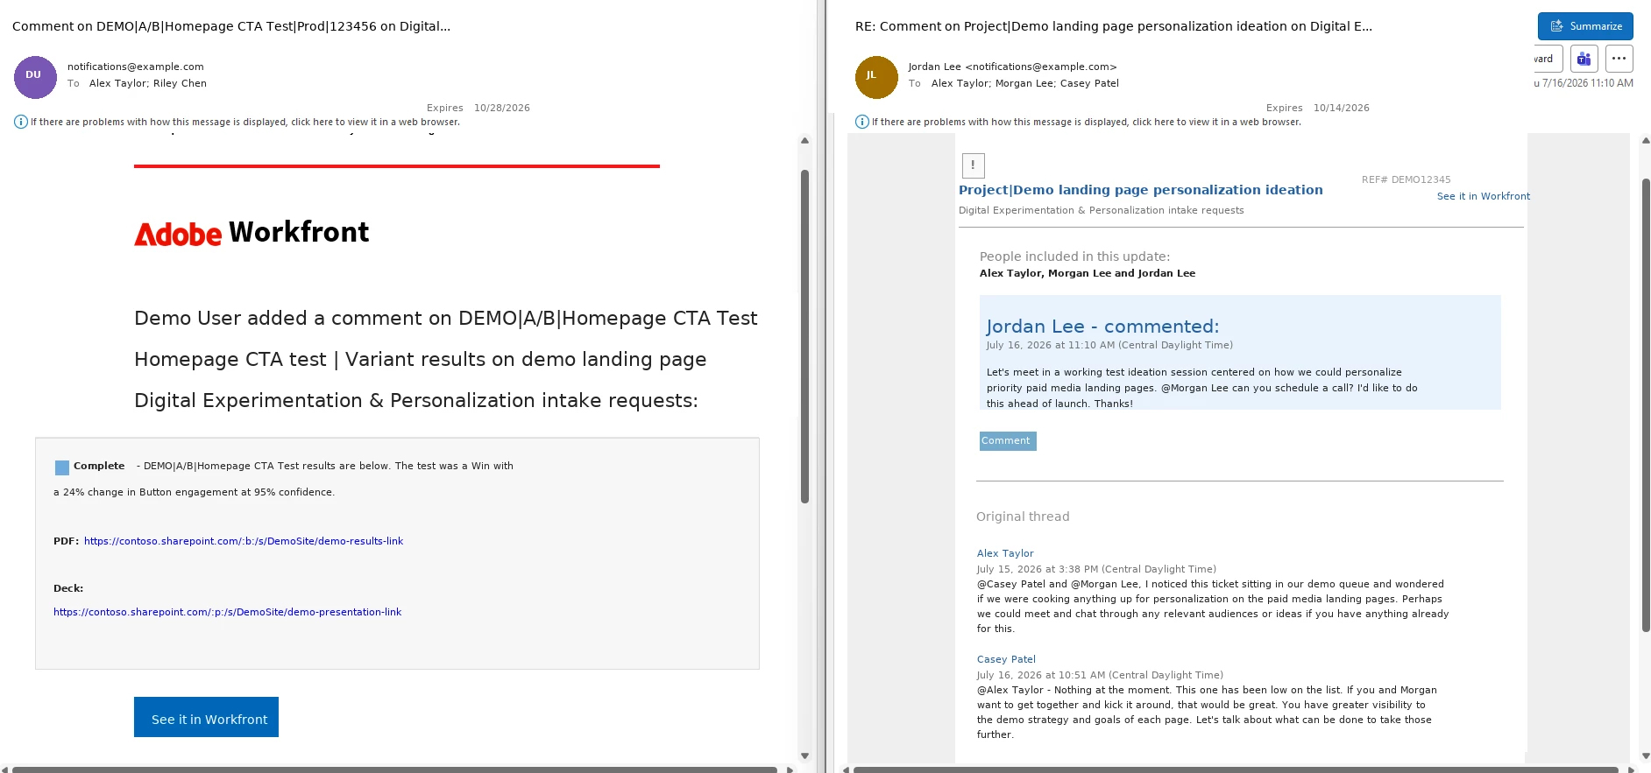Open the PDF demo-results-link SharePoint URL
This screenshot has width=1651, height=773.
coord(244,541)
